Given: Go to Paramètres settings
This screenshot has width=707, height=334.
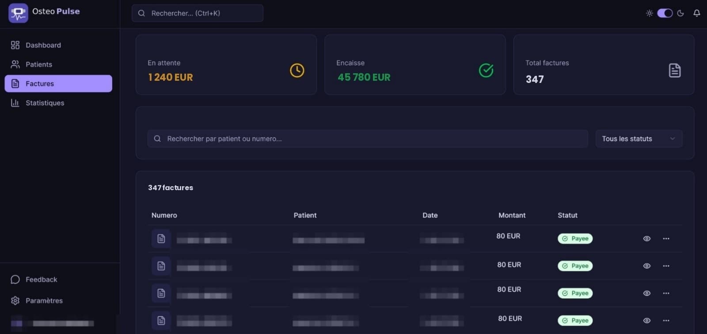Looking at the screenshot, I should tap(44, 301).
